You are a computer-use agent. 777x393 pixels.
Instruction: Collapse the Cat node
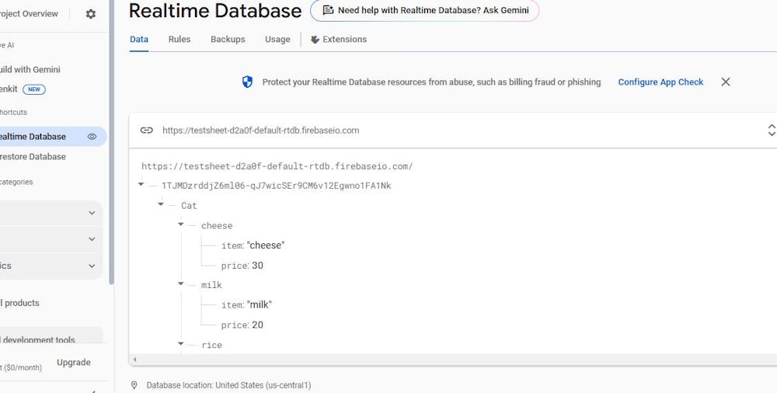(x=161, y=205)
